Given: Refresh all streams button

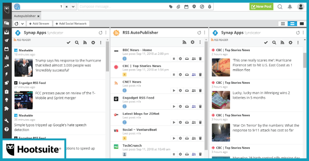Looking at the screenshot, I should (x=17, y=24).
